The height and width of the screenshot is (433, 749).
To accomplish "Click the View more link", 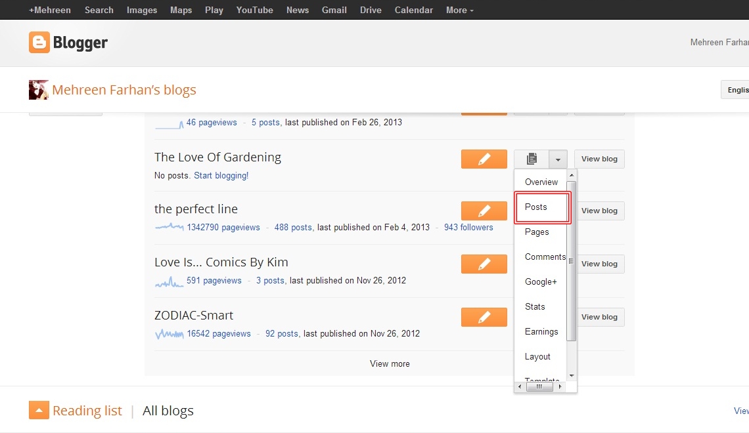I will pos(390,363).
